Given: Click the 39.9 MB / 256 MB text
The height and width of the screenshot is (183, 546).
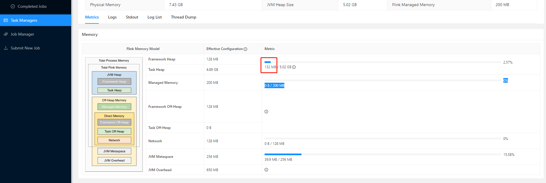Looking at the screenshot, I should click(278, 160).
